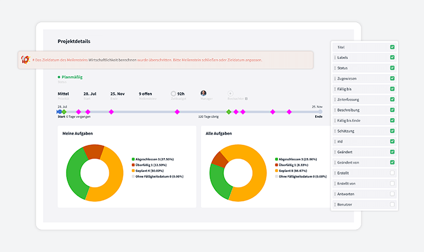This screenshot has height=252, width=424.
Task: Uncheck the Geändert checkbox
Action: click(392, 152)
